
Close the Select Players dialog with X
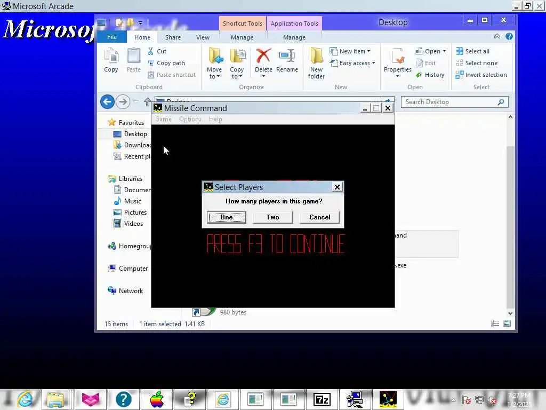(337, 187)
